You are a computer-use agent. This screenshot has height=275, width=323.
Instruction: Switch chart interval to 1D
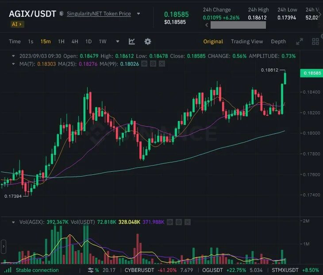(x=88, y=41)
